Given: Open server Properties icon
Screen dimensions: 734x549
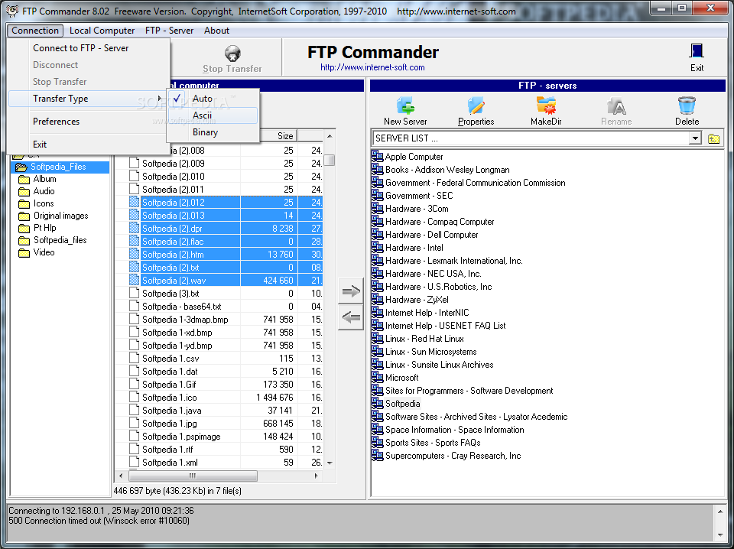Looking at the screenshot, I should [476, 106].
